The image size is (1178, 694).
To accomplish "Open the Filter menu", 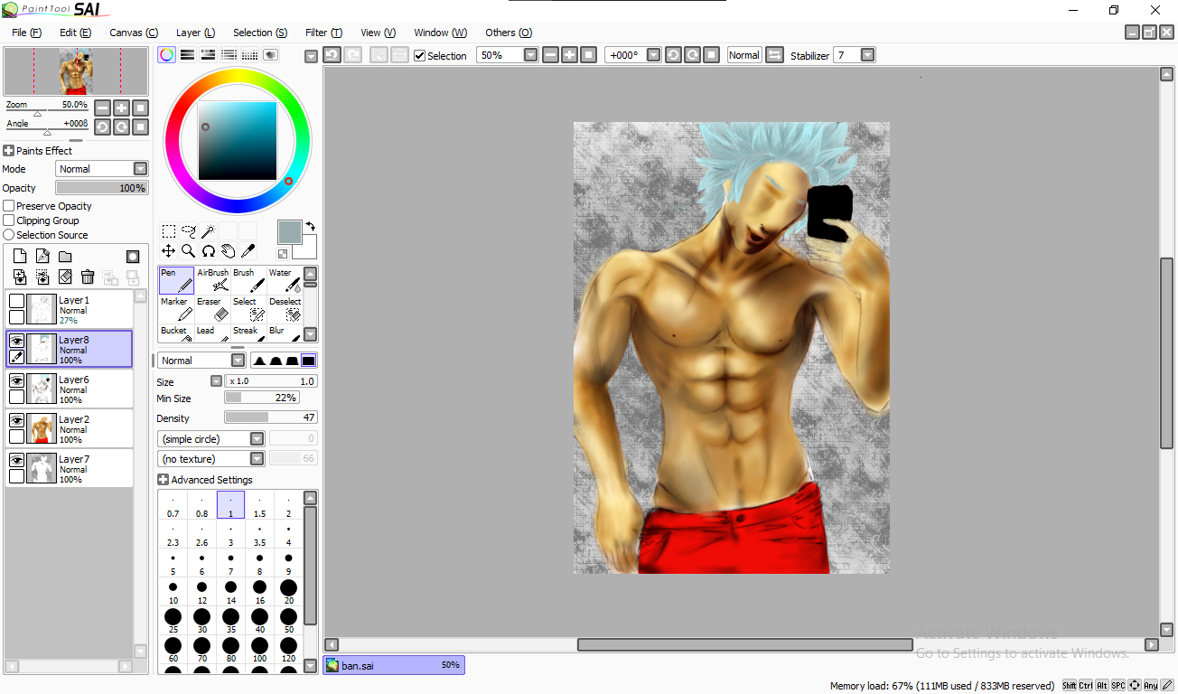I will (x=323, y=33).
